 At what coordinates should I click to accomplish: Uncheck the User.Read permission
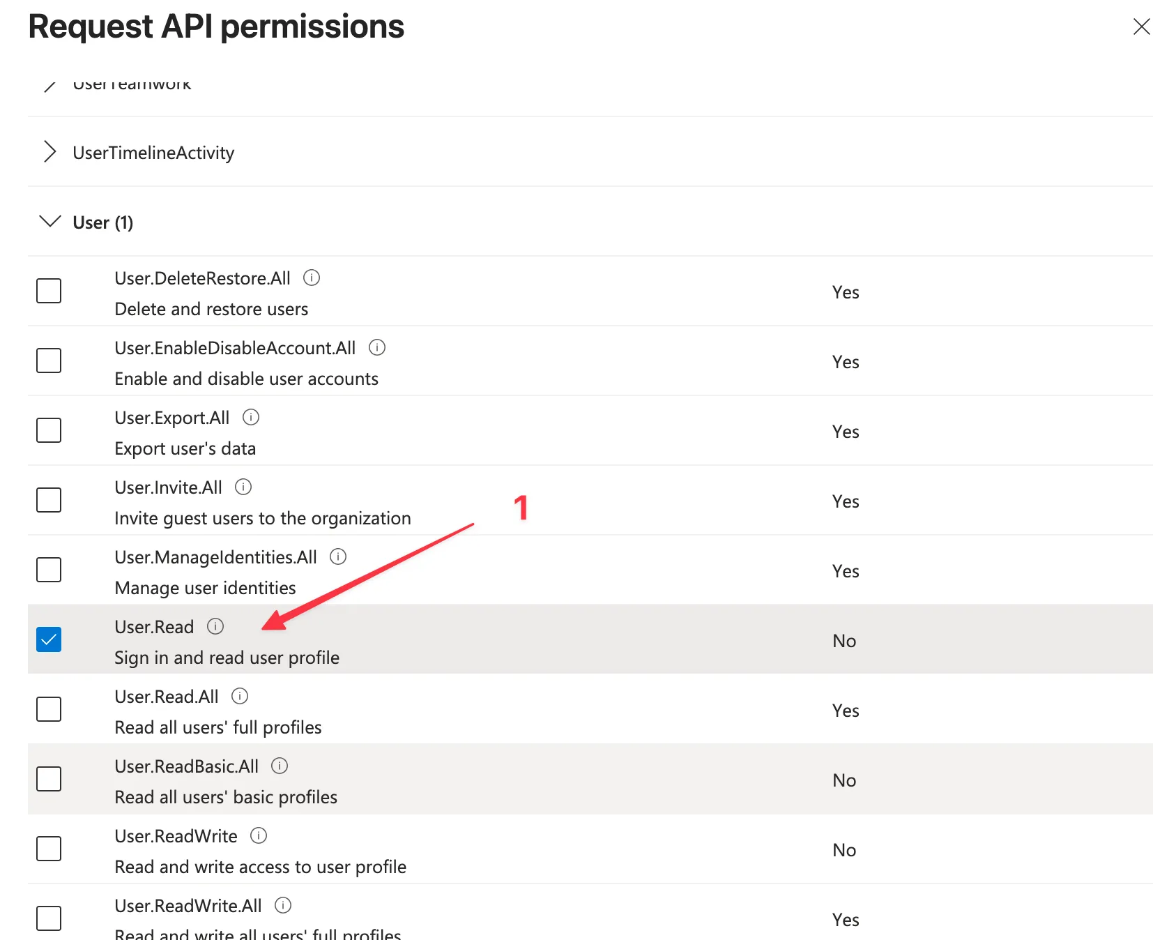pyautogui.click(x=48, y=639)
